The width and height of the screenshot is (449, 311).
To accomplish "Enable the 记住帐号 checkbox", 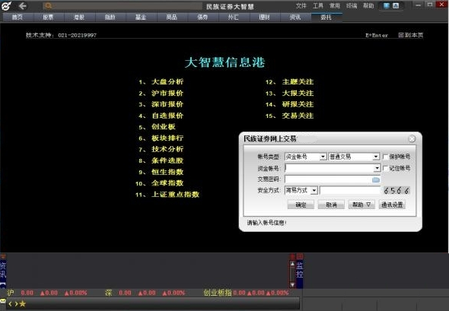I will pos(385,168).
